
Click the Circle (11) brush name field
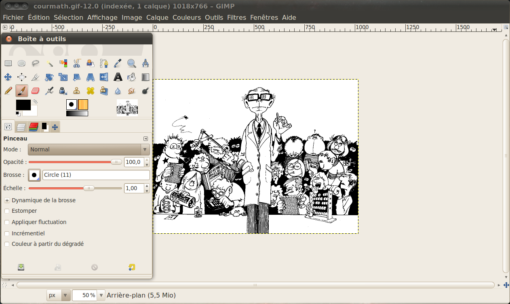[x=96, y=175]
